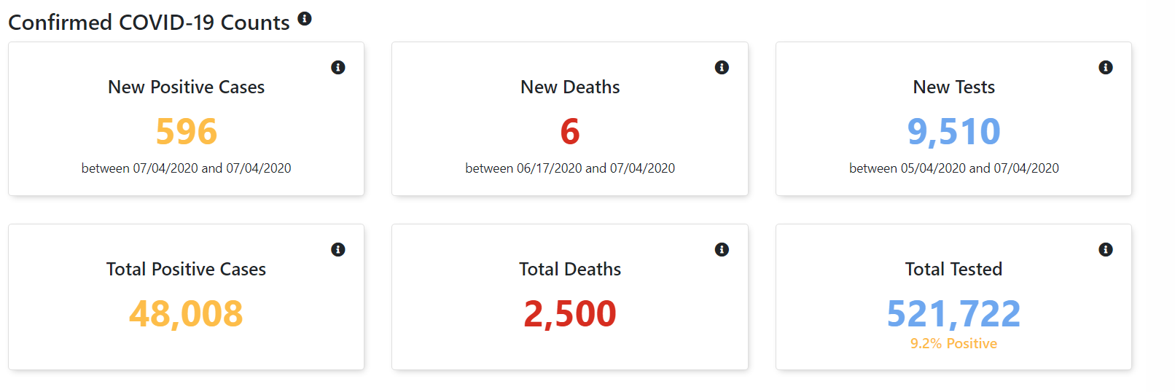Click the Total Deaths card title
Viewport: 1175px width, 392px height.
coord(570,269)
